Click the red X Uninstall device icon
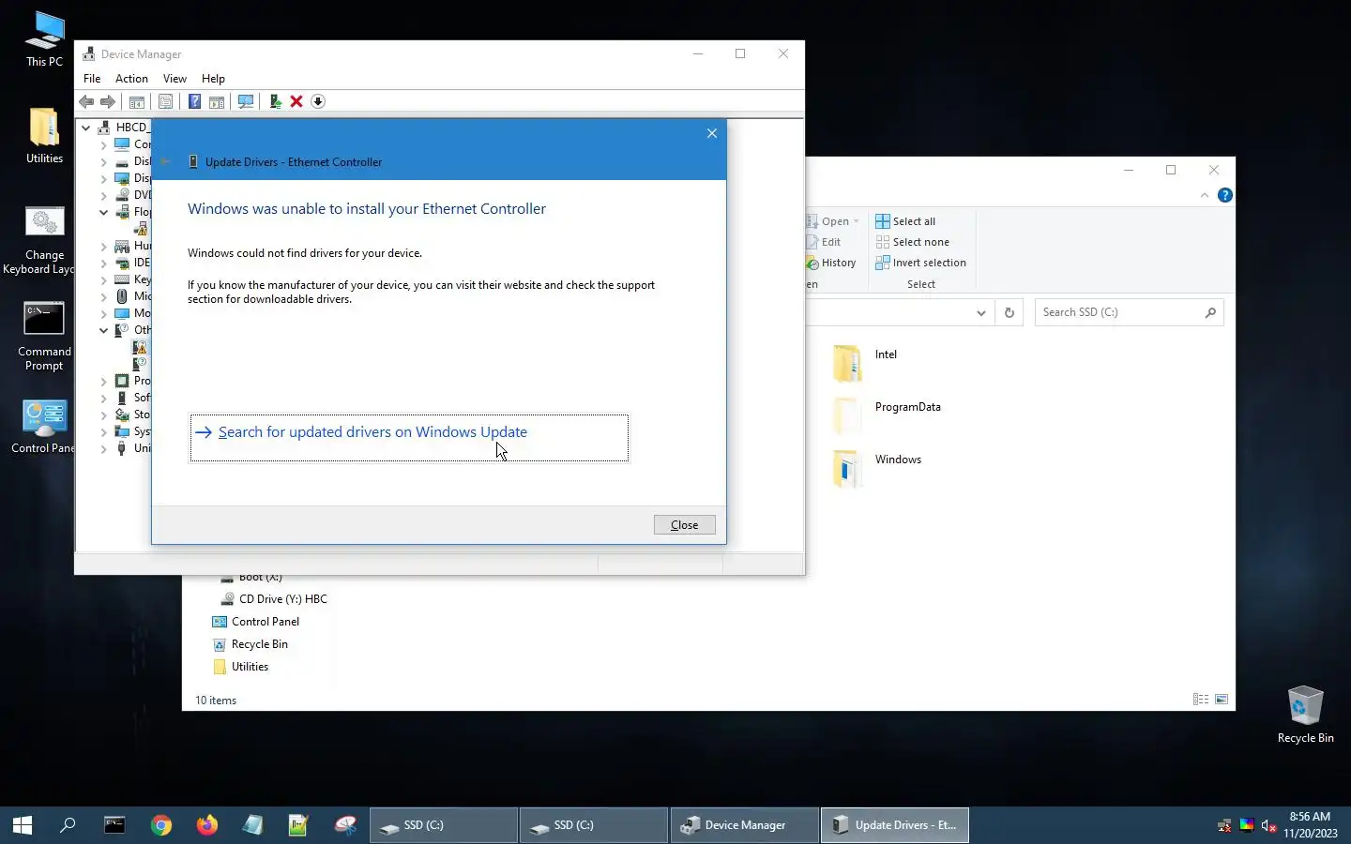This screenshot has height=844, width=1351. coord(296,101)
